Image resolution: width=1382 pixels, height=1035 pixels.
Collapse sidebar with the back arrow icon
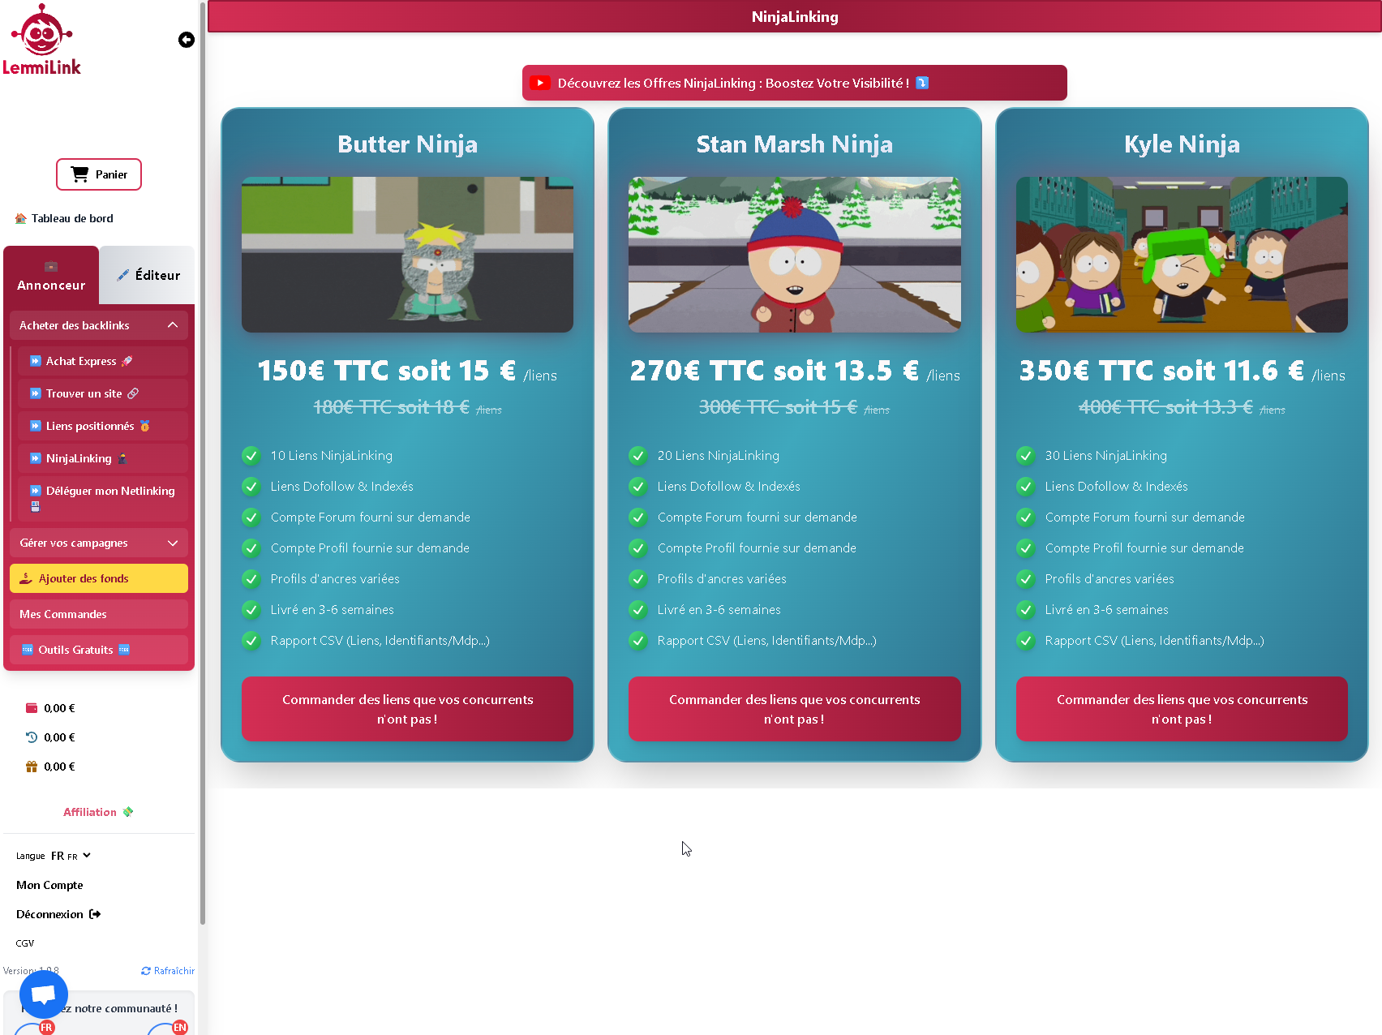pos(187,40)
